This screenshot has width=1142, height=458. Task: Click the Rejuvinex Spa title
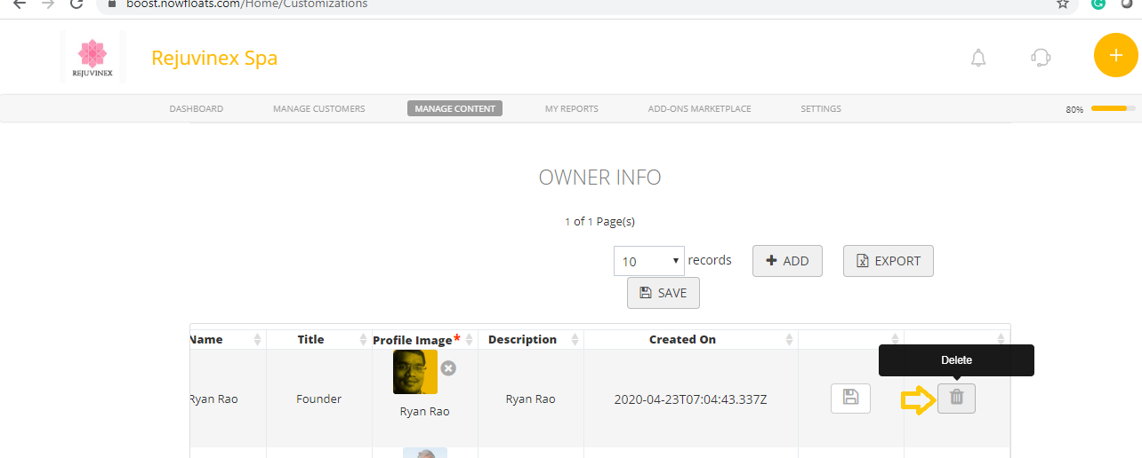[x=214, y=58]
